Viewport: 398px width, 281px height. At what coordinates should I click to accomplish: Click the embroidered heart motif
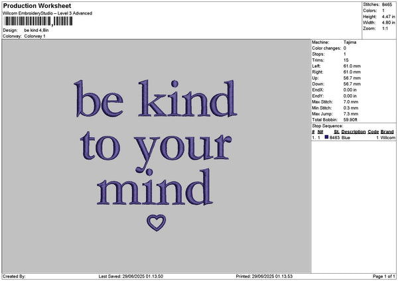tap(156, 223)
